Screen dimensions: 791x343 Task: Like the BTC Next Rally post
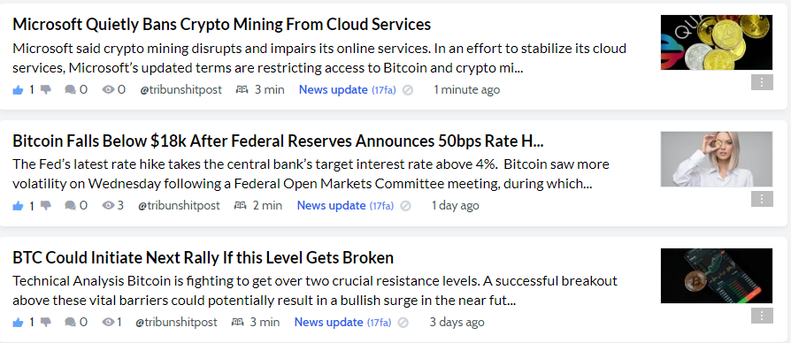(19, 323)
